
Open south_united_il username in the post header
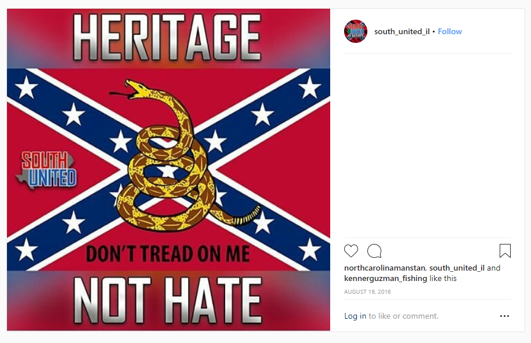(x=402, y=31)
